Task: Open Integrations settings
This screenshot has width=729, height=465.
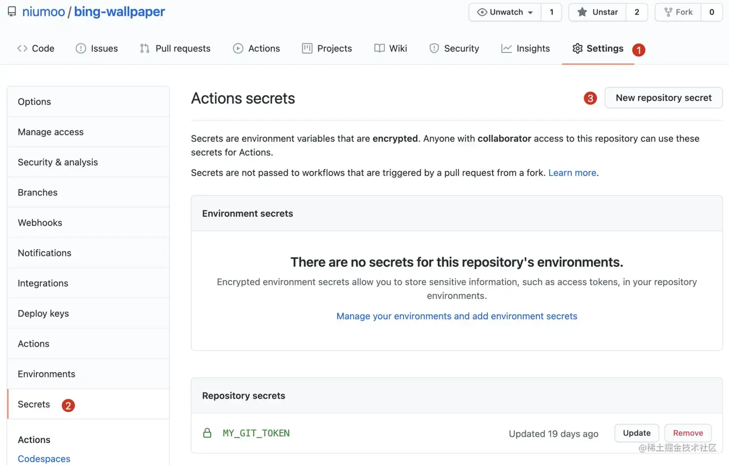Action: tap(88, 283)
